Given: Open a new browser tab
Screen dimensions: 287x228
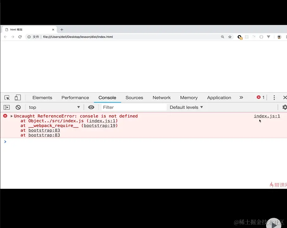Looking at the screenshot, I should click(62, 30).
